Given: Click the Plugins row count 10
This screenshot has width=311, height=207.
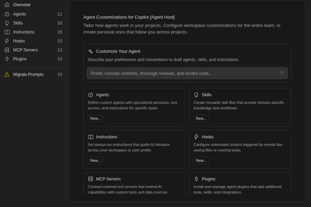Looking at the screenshot, I should (60, 59).
